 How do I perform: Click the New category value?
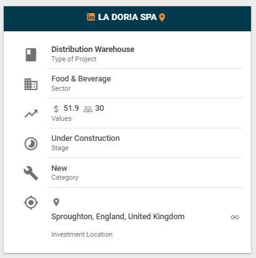pyautogui.click(x=59, y=168)
